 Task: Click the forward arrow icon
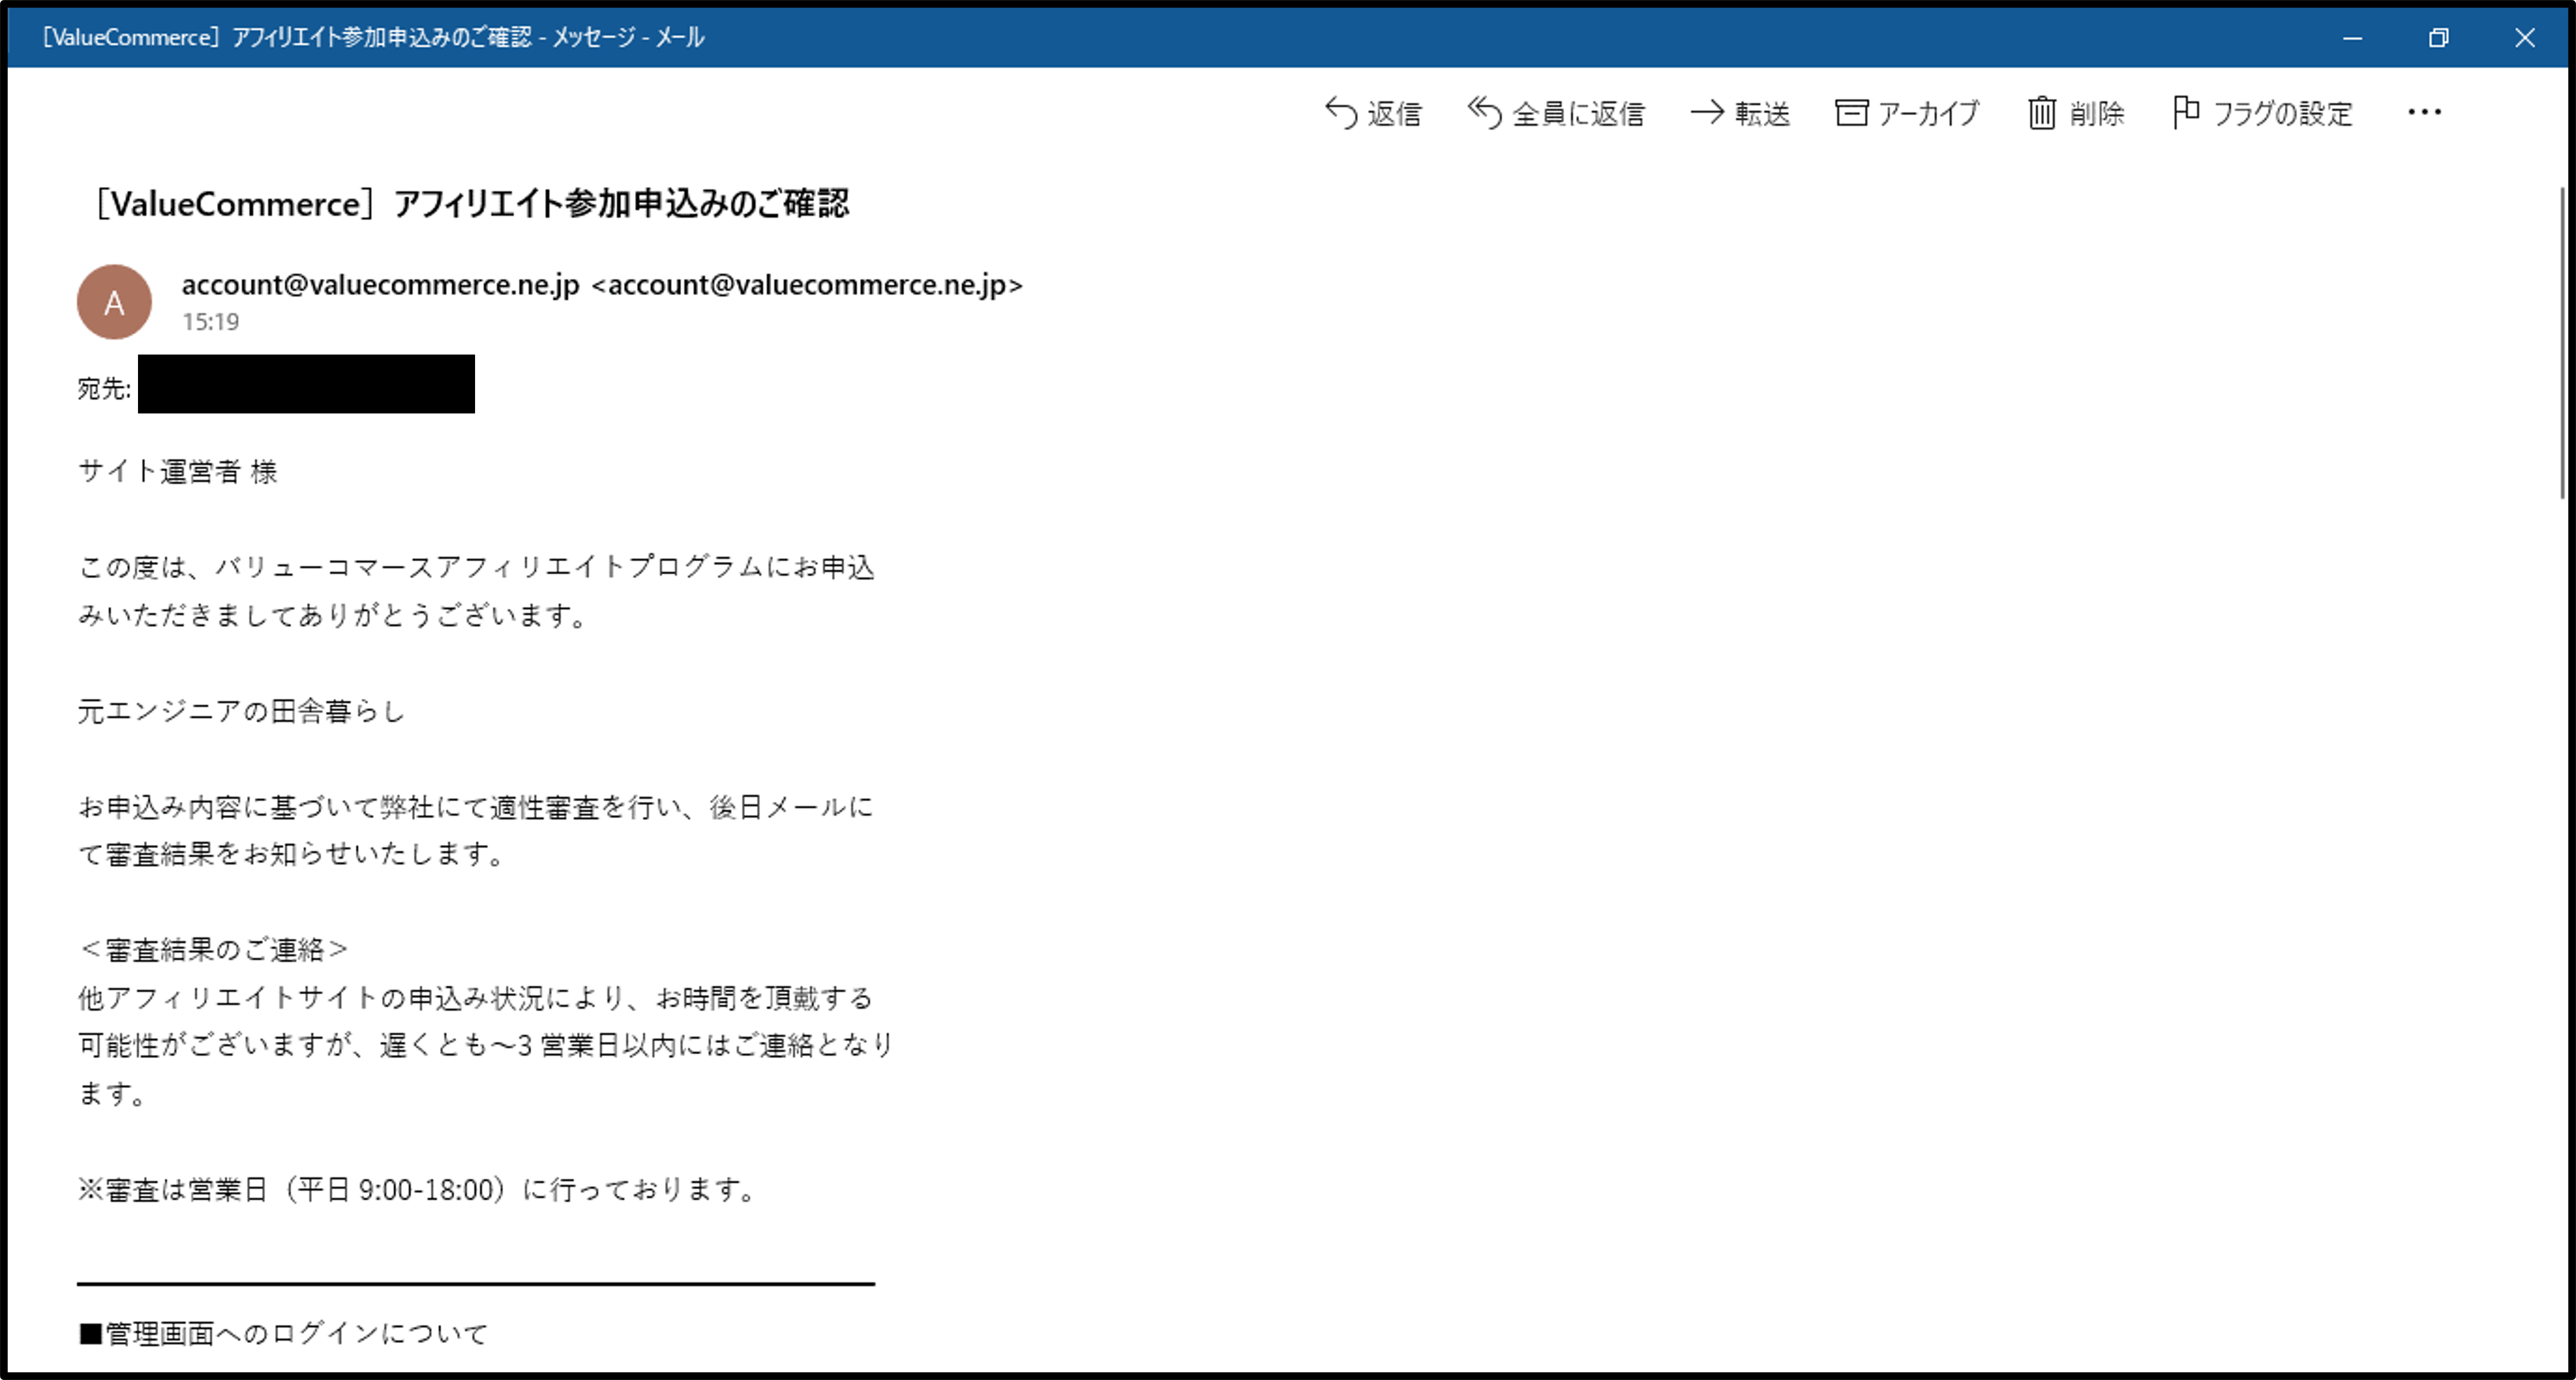click(1707, 112)
